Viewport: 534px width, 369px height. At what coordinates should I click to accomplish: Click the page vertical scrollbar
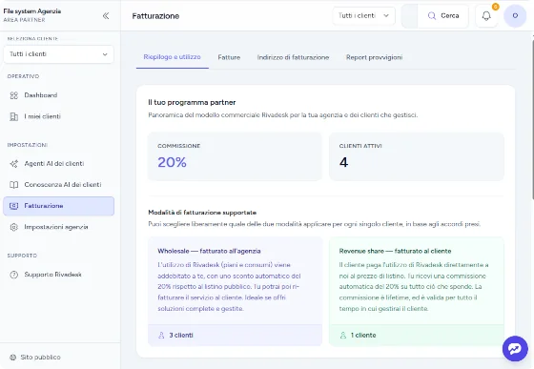(532, 119)
